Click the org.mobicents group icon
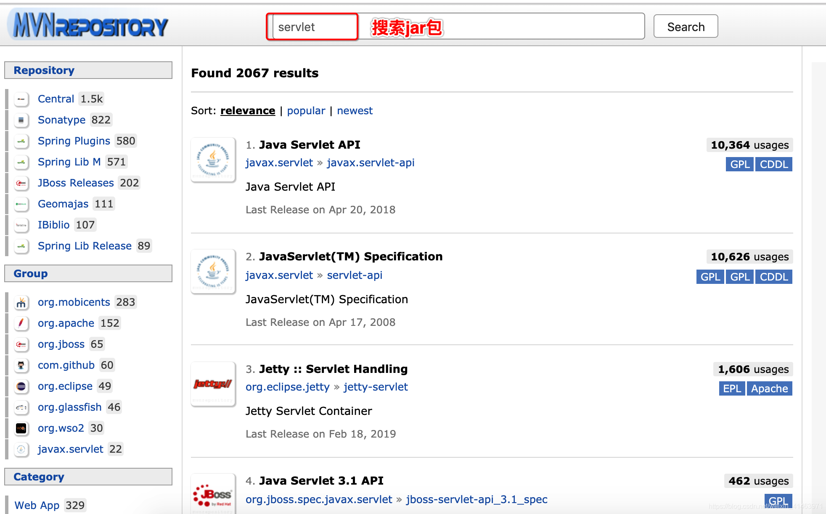Screen dimensions: 826x514 (x=21, y=302)
